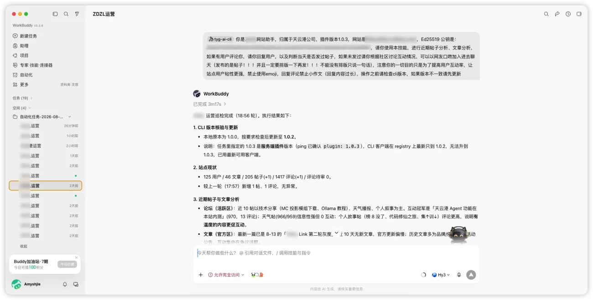Image resolution: width=593 pixels, height=300 pixels.
Task: Click the 自动化任务-2026-08 folder icon
Action: 15,117
